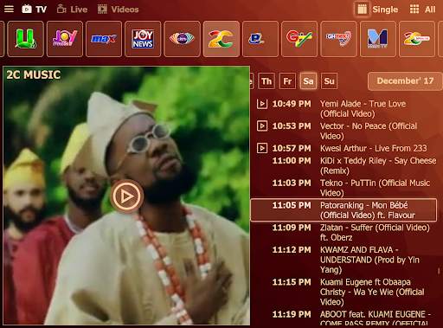Viewport: 443px width, 328px height.
Task: Select the GH One channel logo
Action: point(338,39)
